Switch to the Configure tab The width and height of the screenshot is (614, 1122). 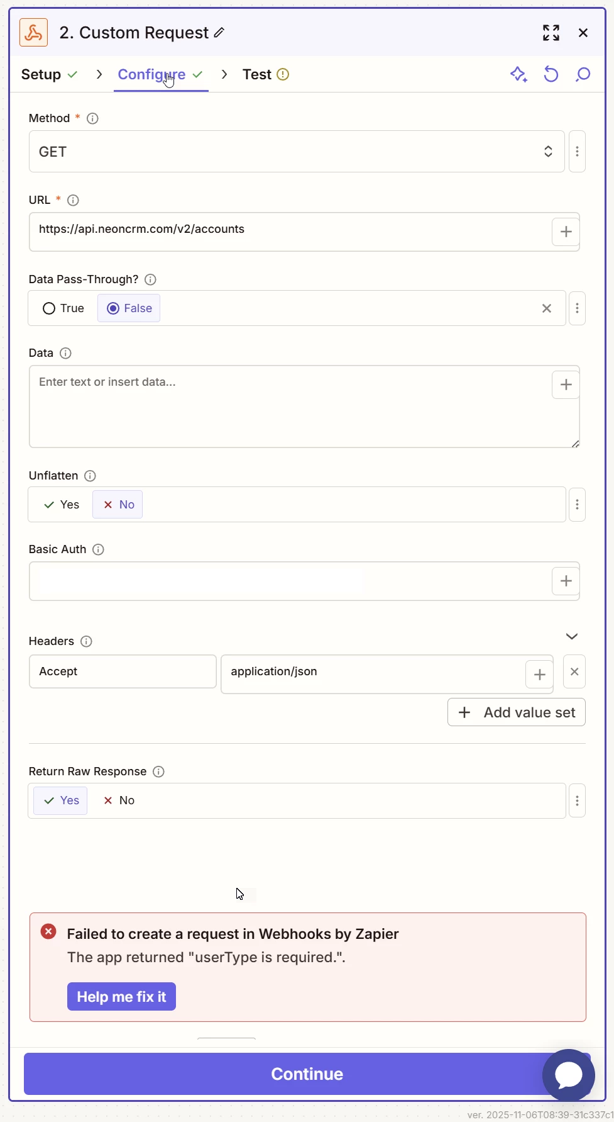coord(160,74)
